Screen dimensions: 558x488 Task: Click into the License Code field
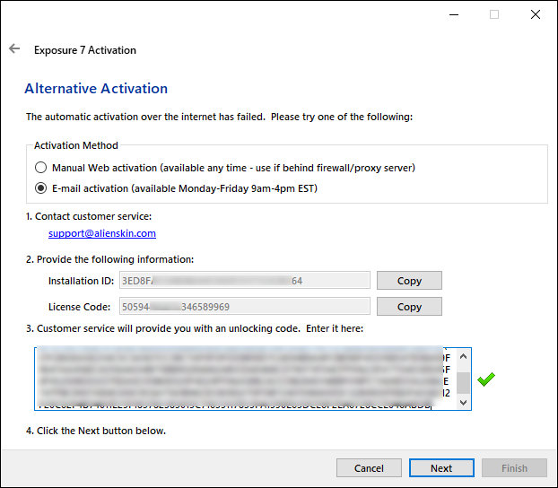point(244,307)
